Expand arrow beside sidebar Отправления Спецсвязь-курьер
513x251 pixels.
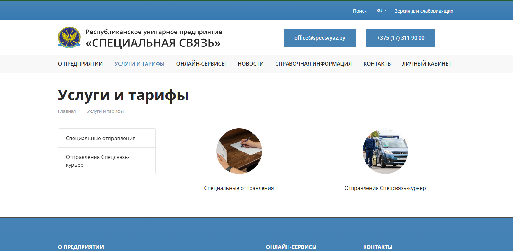pos(147,157)
